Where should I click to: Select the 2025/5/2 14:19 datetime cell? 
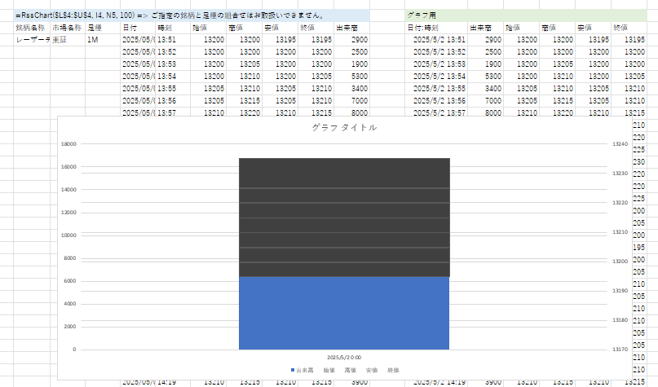point(436,383)
